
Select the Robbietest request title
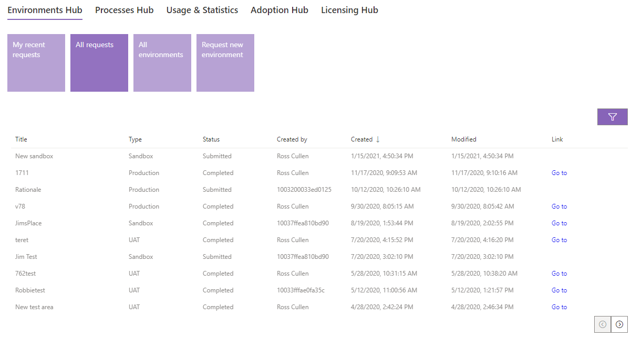30,290
